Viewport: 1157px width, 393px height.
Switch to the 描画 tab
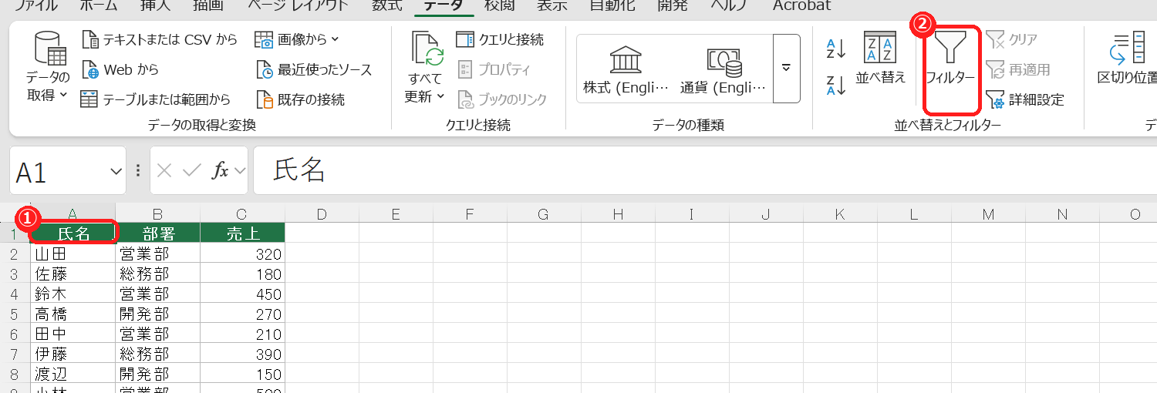click(x=207, y=6)
